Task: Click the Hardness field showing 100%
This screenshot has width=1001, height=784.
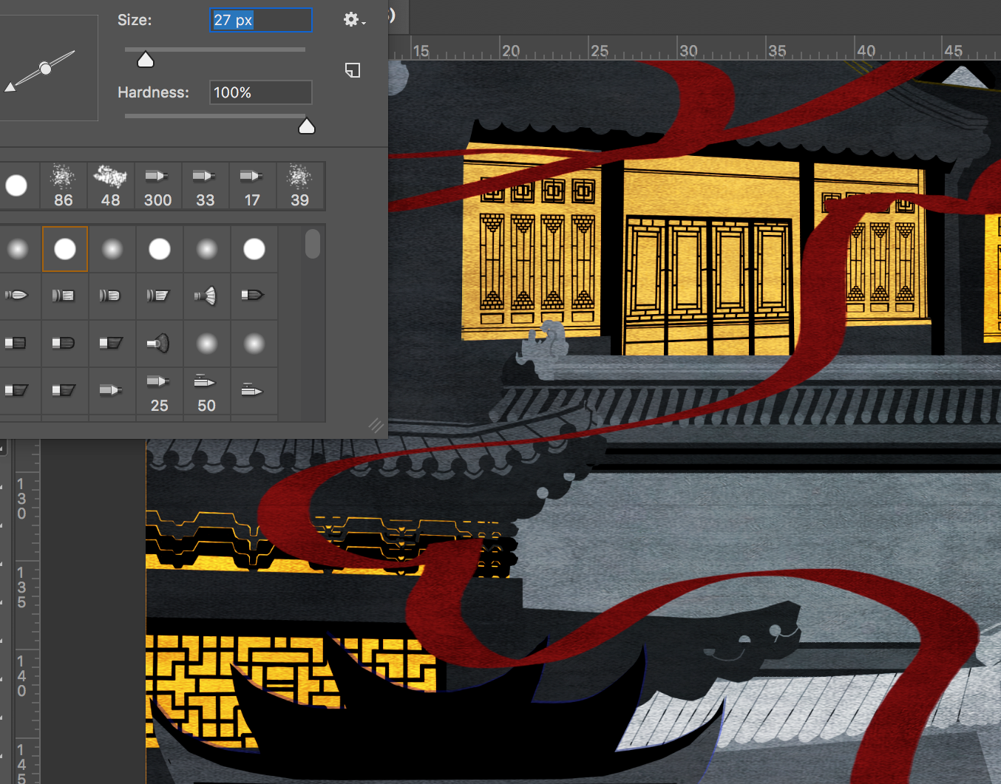Action: (x=260, y=92)
